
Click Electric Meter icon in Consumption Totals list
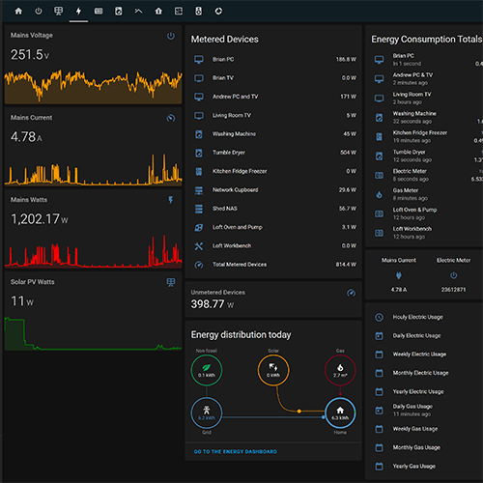click(x=380, y=175)
